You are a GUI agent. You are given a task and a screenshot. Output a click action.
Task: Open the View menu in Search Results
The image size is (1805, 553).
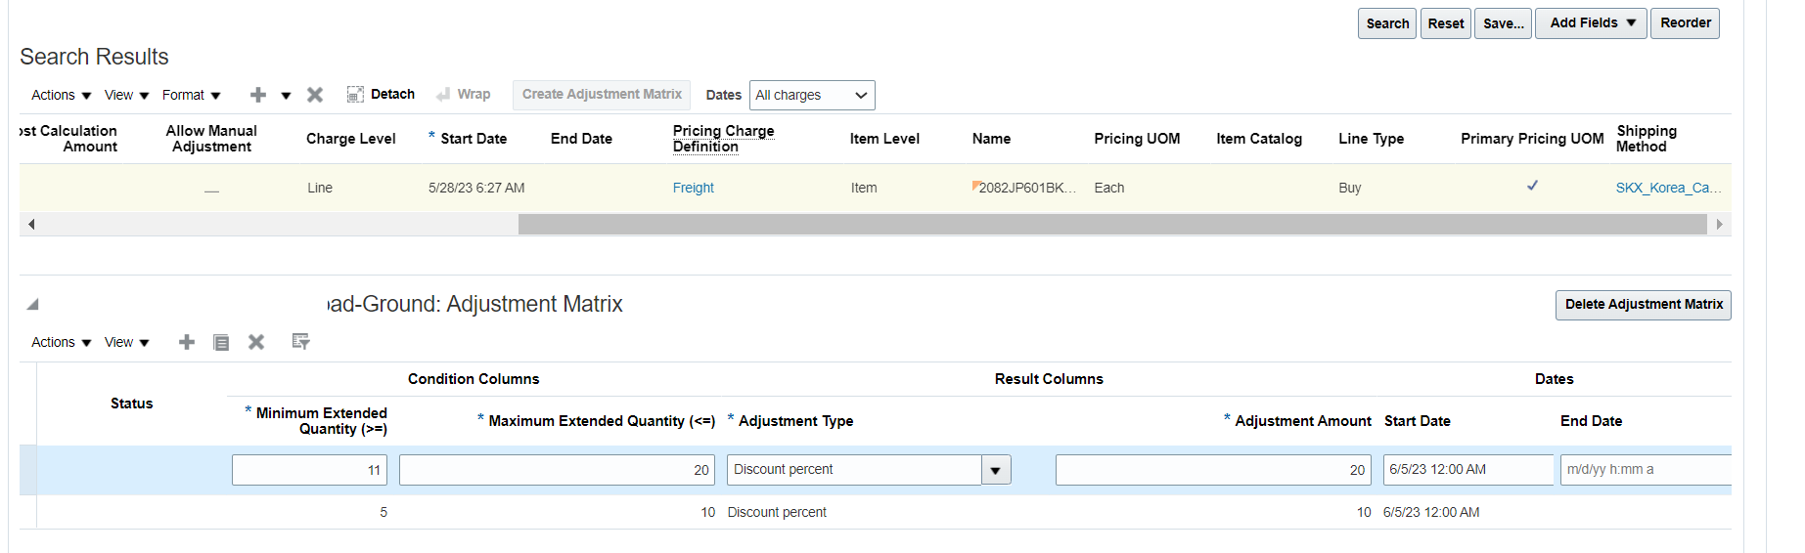click(126, 95)
